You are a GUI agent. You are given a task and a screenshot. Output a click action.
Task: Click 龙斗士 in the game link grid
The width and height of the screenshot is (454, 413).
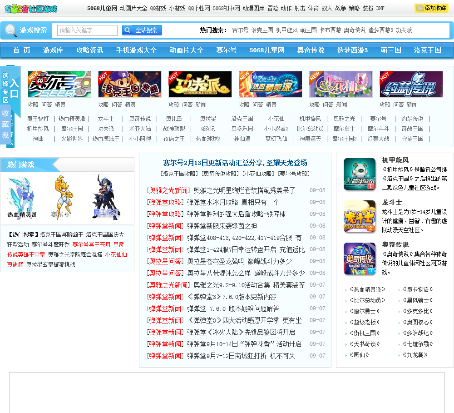(x=106, y=119)
